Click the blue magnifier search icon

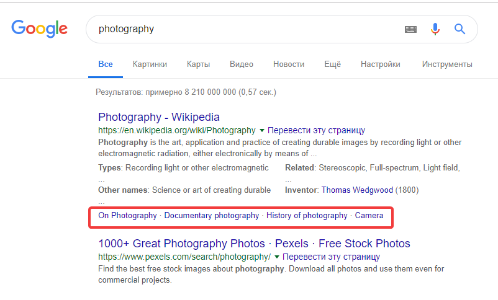[x=460, y=29]
